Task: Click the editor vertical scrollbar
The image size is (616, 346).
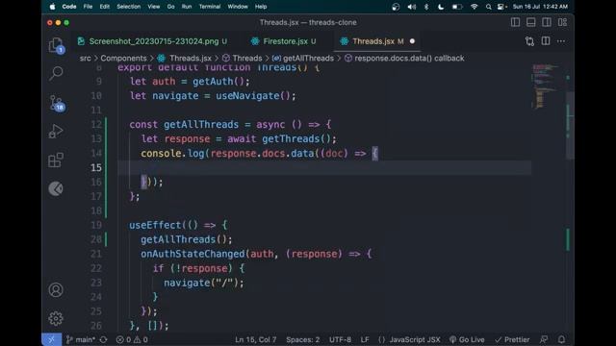Action: (570, 126)
